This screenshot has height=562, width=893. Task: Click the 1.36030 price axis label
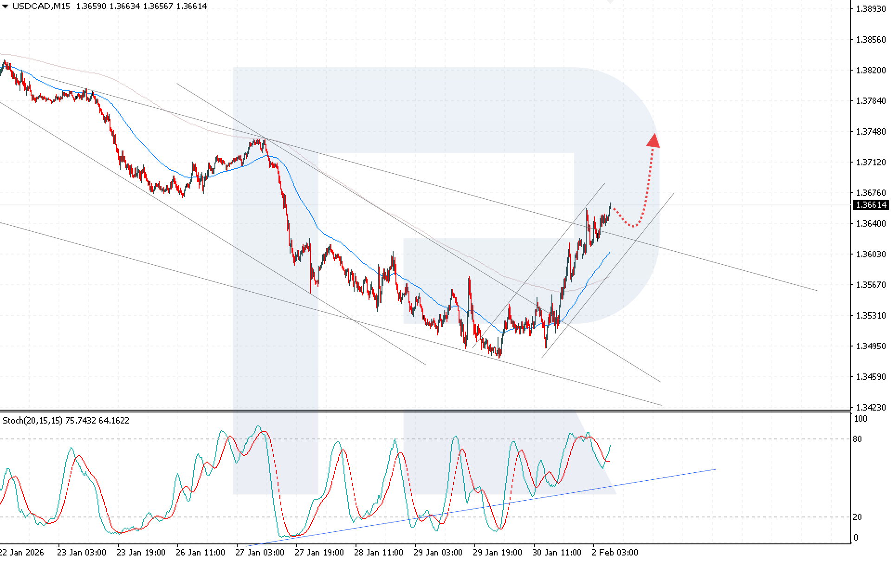[x=871, y=254]
